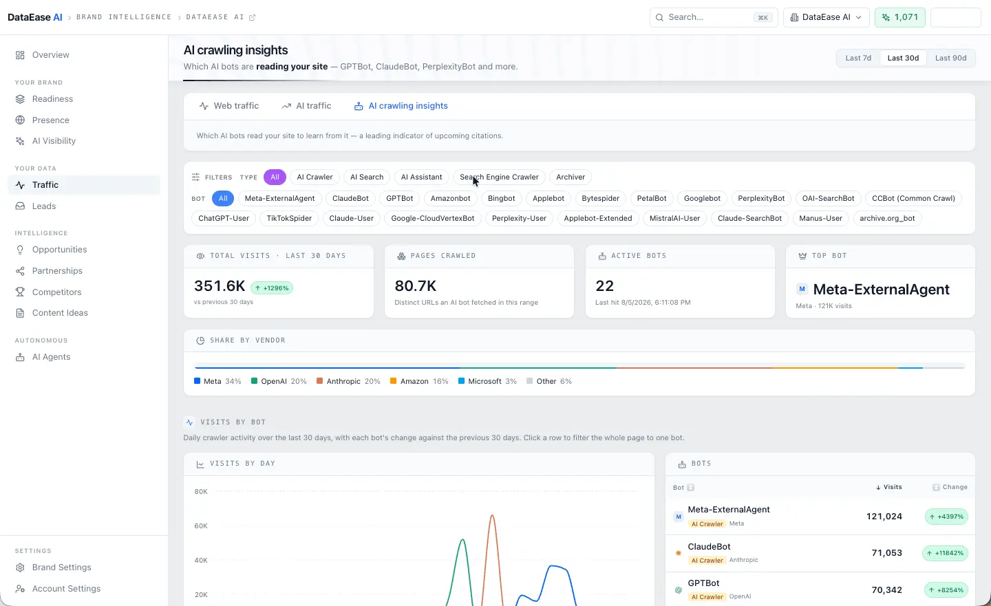Filter bots by archive.org_bot chip

coord(887,219)
